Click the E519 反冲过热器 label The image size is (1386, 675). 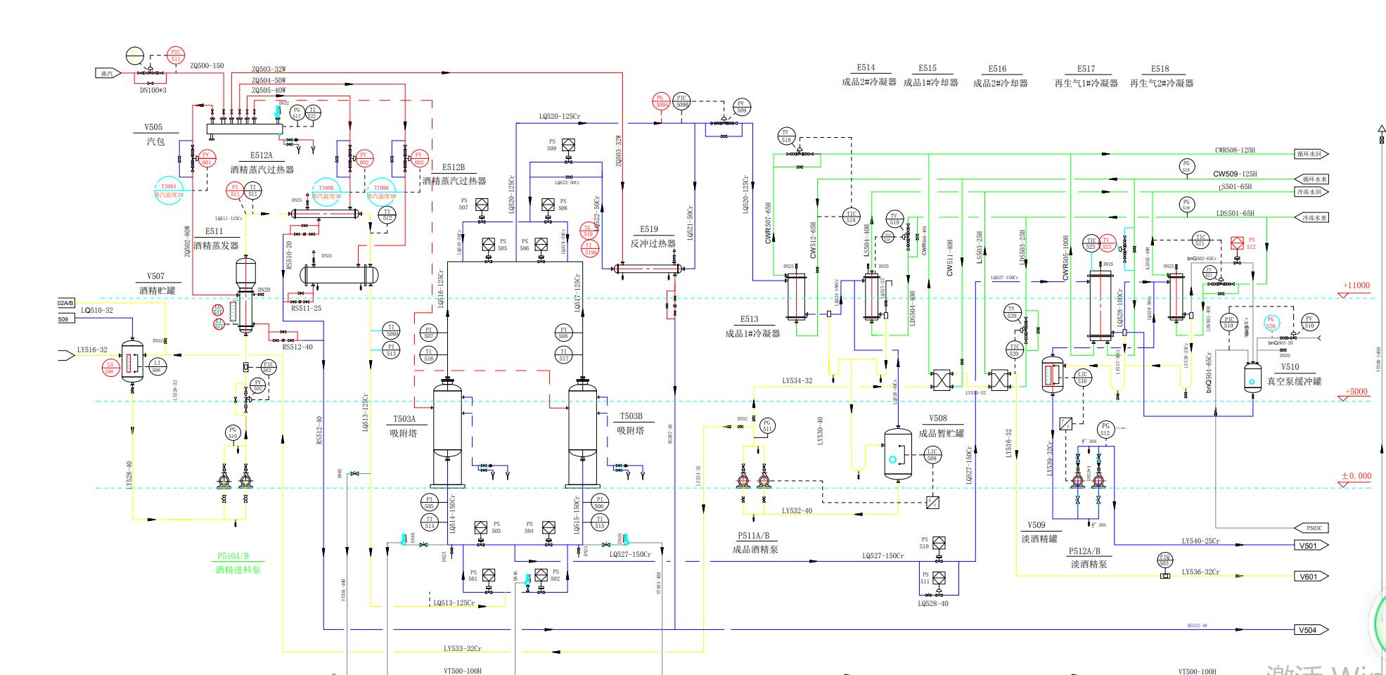pos(652,236)
